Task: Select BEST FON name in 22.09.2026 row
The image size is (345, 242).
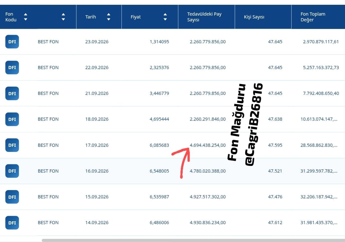Action: click(48, 68)
